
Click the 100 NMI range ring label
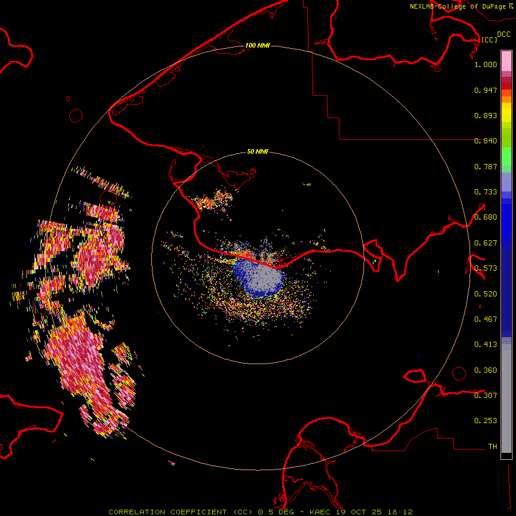click(257, 45)
